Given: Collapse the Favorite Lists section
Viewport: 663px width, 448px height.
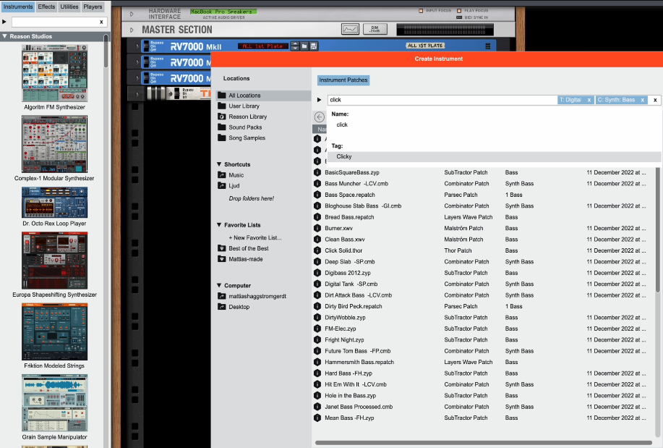Looking at the screenshot, I should tap(219, 225).
